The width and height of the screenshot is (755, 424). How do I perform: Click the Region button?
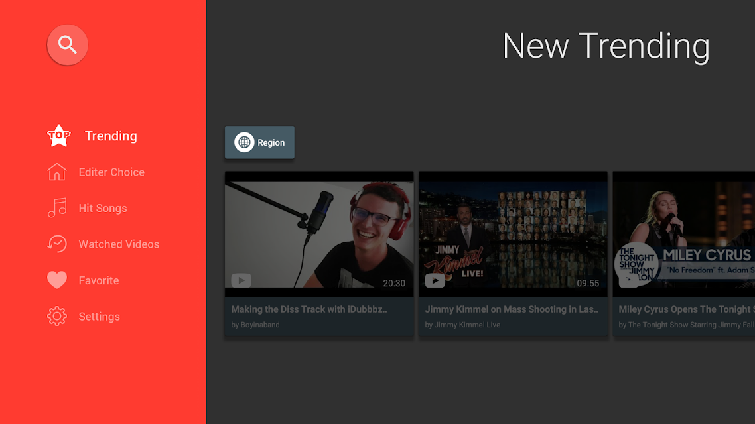pyautogui.click(x=259, y=142)
